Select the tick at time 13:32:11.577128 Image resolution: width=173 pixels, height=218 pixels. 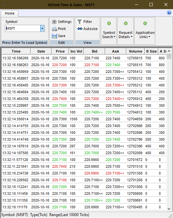[84, 160]
